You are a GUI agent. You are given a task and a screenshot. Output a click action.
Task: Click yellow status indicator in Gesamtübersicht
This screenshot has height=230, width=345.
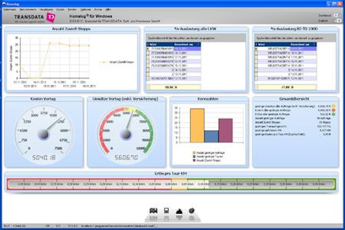pos(334,106)
